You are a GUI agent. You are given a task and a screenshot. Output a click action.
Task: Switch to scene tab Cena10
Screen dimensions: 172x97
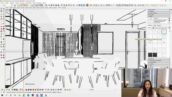pyautogui.click(x=42, y=8)
